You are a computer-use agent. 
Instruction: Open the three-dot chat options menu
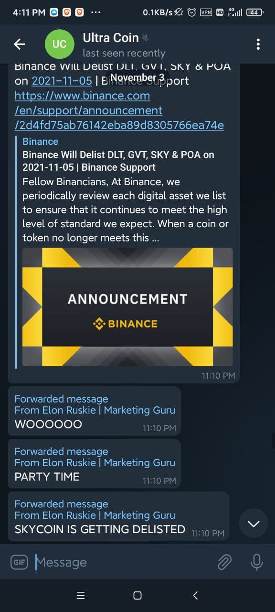pyautogui.click(x=258, y=44)
